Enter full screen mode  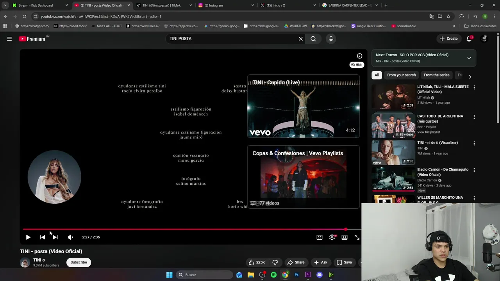(357, 237)
